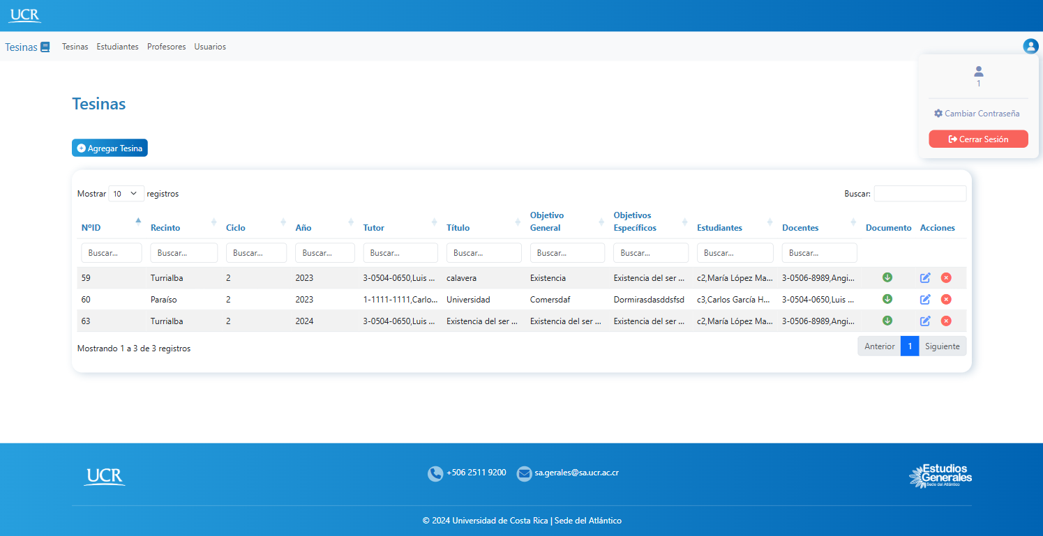Sort table by Recinto column
Screen dimensions: 1043x536
tap(184, 222)
